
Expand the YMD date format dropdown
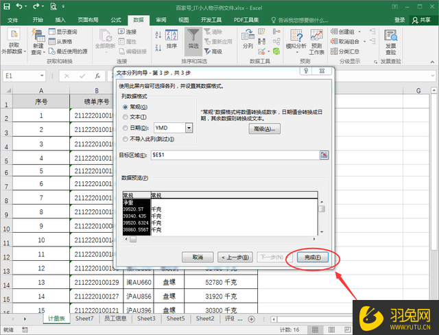tap(189, 128)
